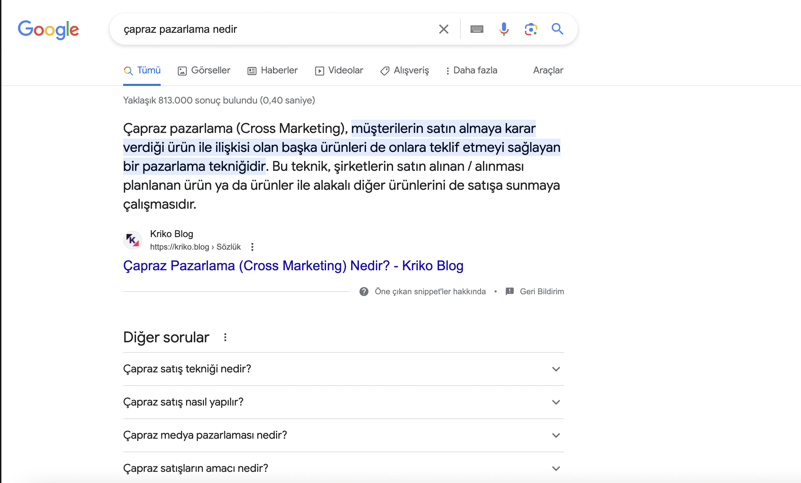Image resolution: width=801 pixels, height=483 pixels.
Task: Open three-dot menu beside kriko.blog URL
Action: (252, 247)
